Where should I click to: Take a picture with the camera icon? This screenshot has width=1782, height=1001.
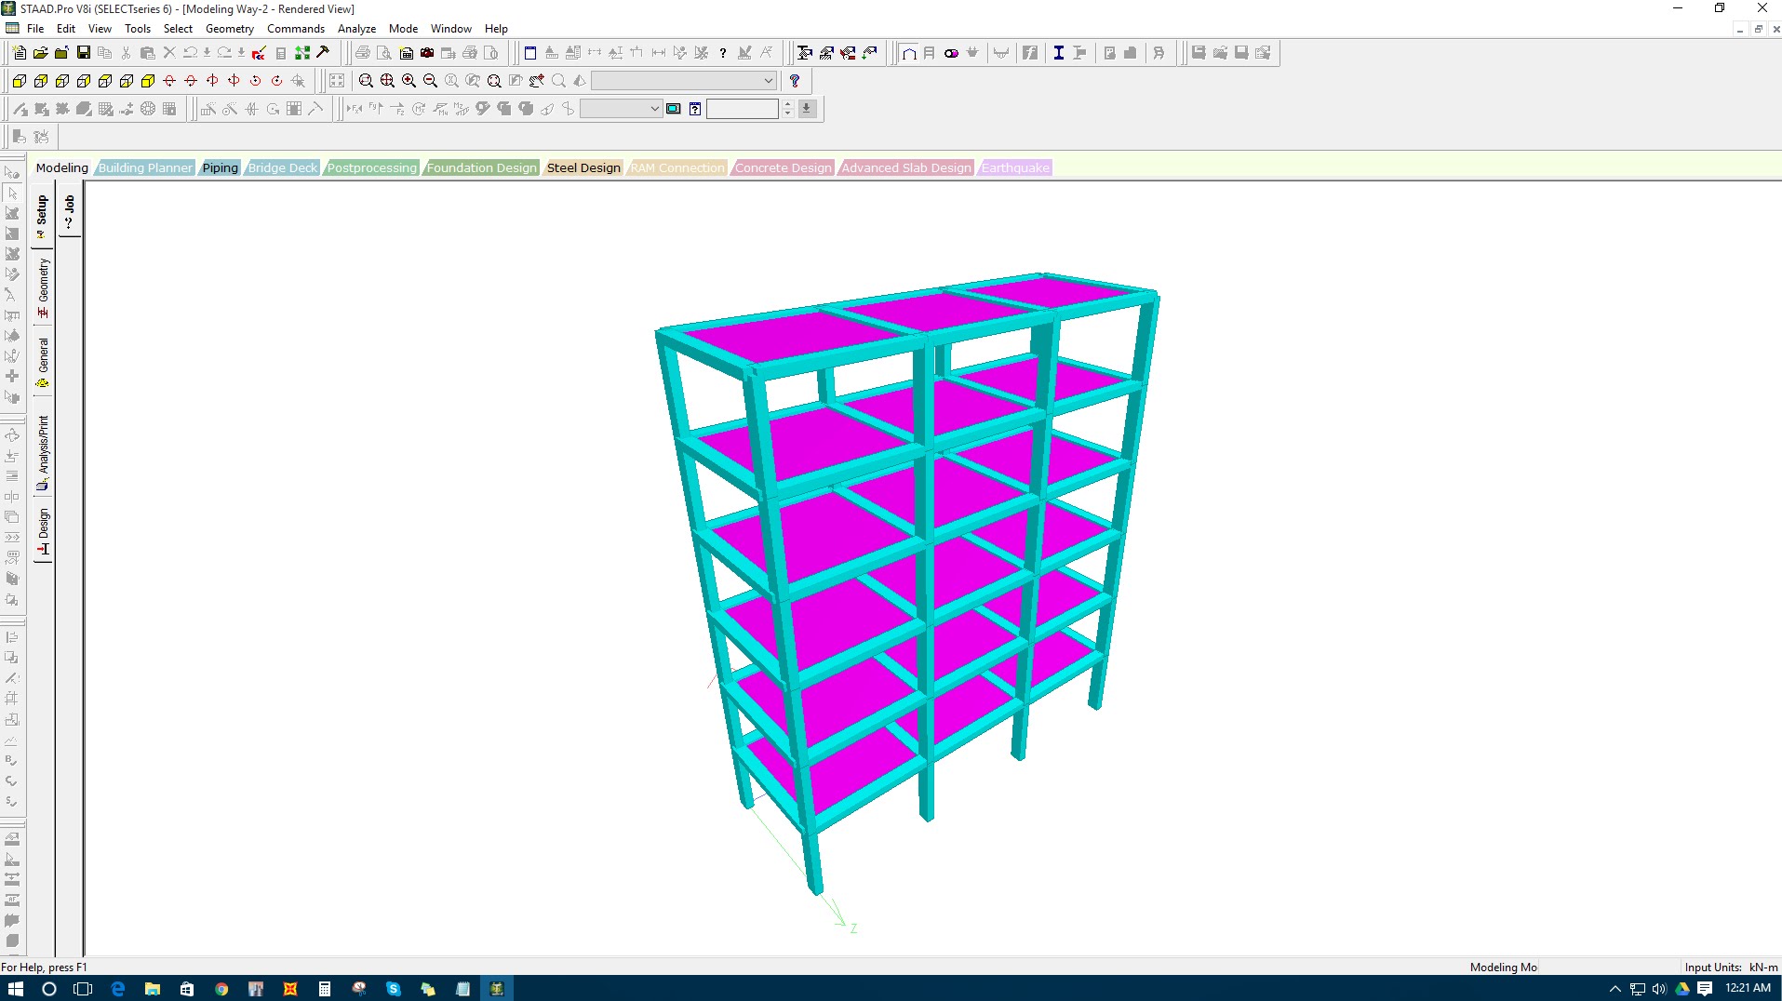coord(427,53)
